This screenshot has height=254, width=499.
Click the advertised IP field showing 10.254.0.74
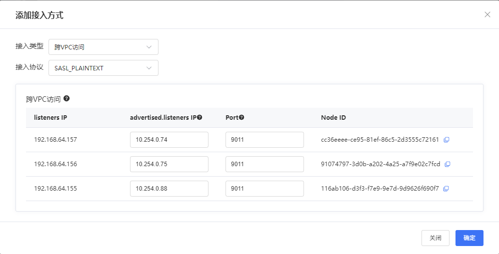coord(168,140)
